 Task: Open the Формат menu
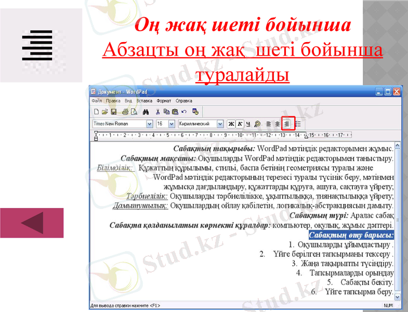pos(164,101)
